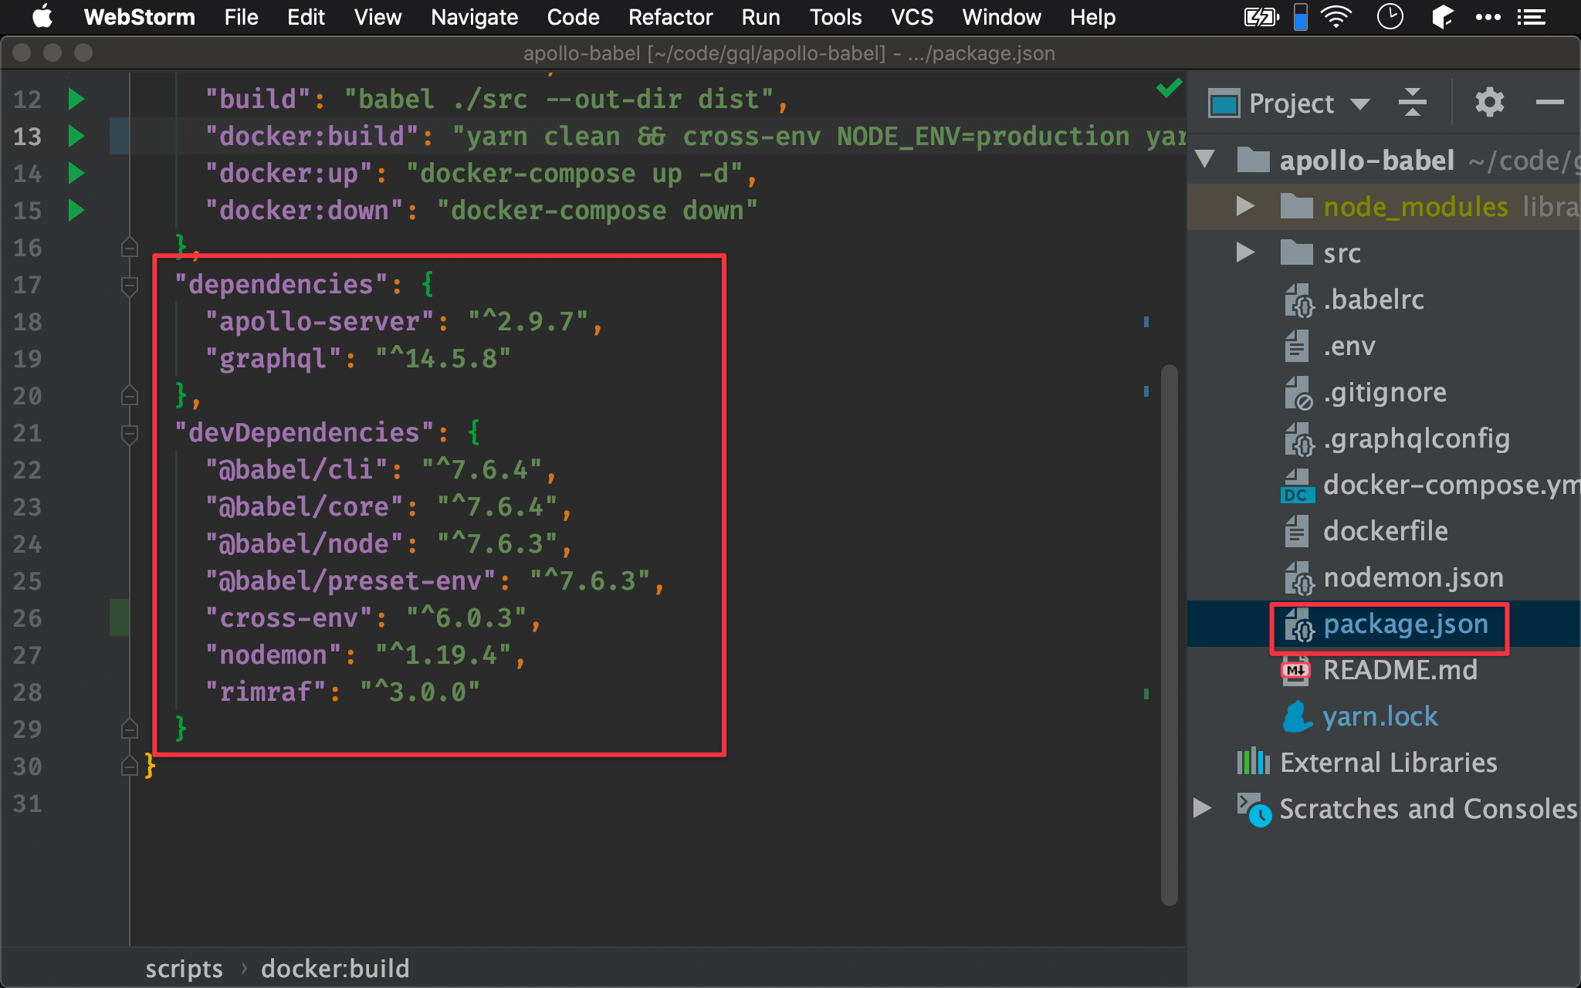
Task: Run the docker:up script gutter arrow
Action: tap(76, 173)
